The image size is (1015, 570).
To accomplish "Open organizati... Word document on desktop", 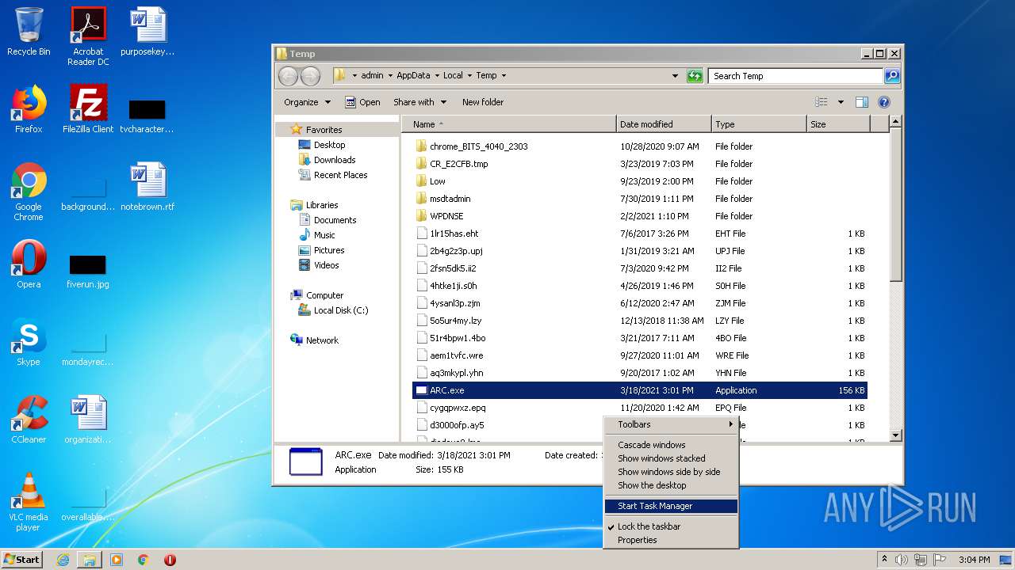I will pos(88,420).
